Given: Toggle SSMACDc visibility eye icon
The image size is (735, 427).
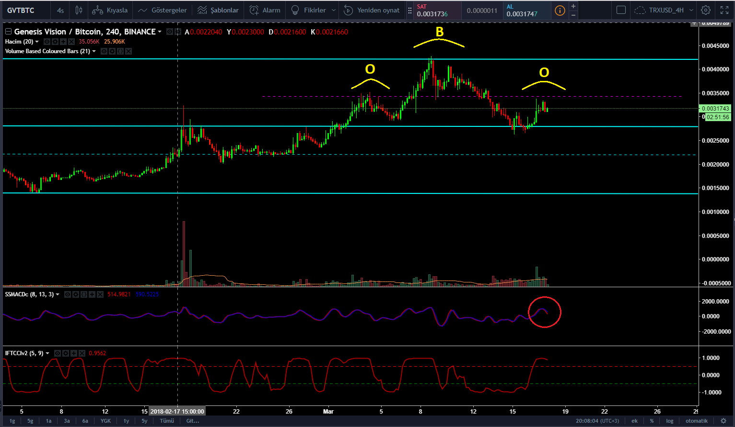Looking at the screenshot, I should coord(68,294).
